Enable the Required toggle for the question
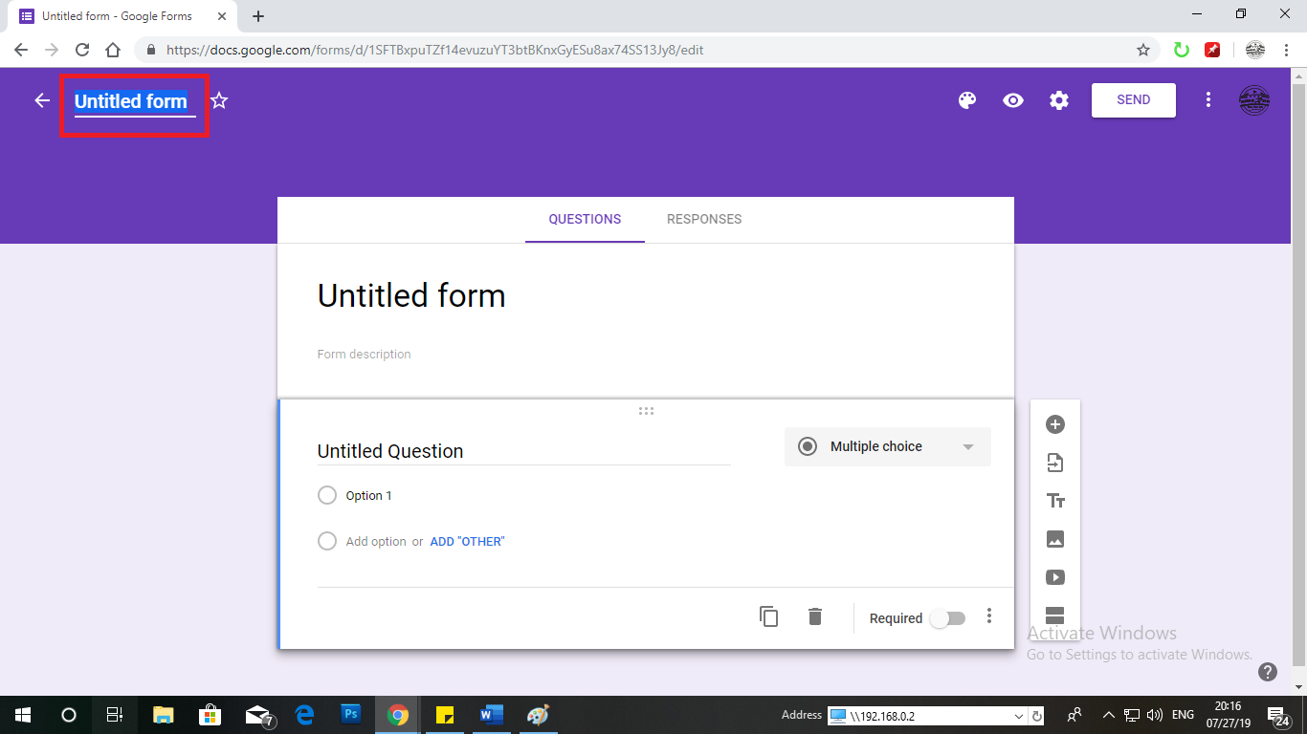The image size is (1307, 734). pyautogui.click(x=948, y=618)
